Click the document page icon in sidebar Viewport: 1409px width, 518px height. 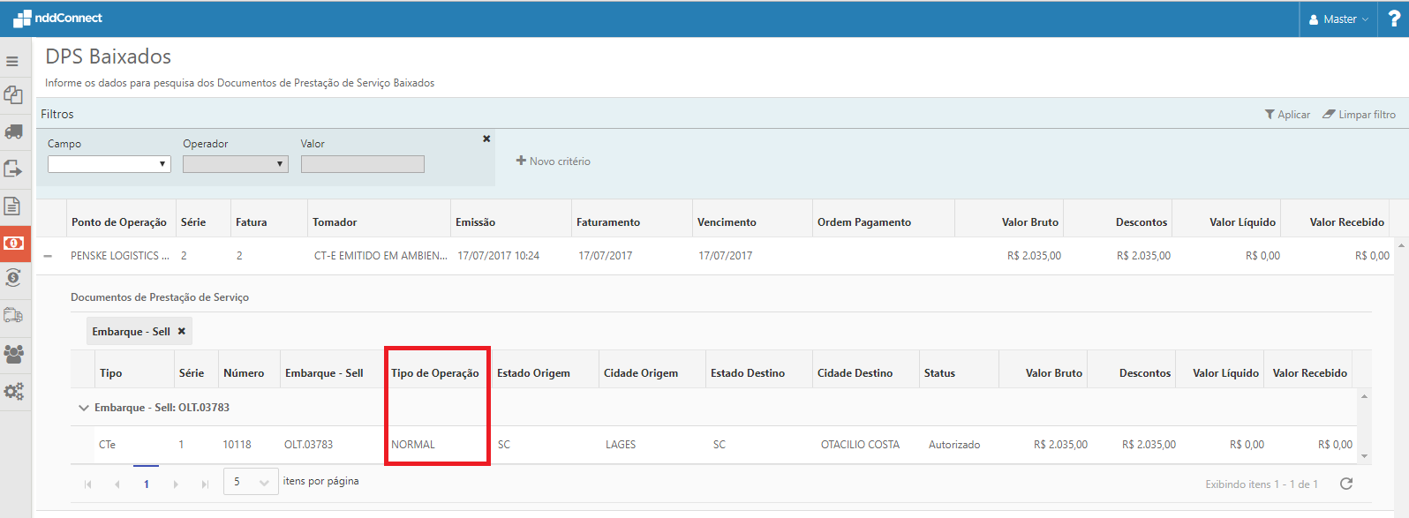pos(12,206)
